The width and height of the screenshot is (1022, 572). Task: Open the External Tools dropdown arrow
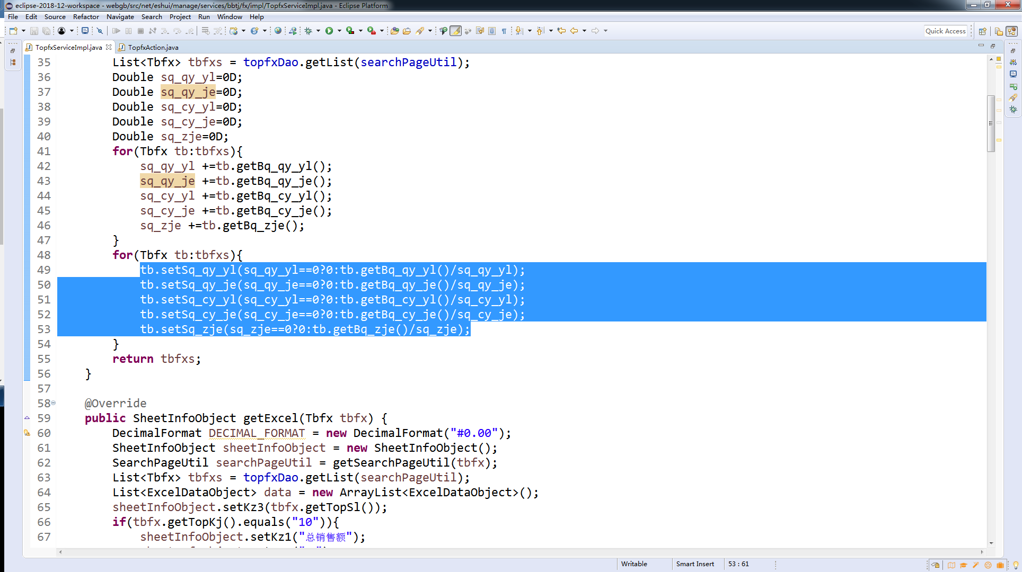coord(382,31)
